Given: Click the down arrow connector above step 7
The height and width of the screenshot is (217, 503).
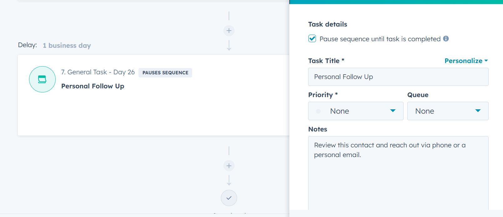Looking at the screenshot, I should click(229, 46).
